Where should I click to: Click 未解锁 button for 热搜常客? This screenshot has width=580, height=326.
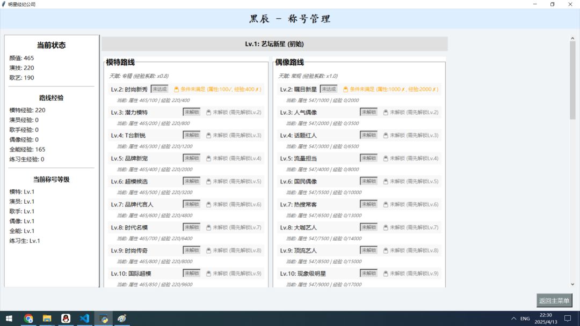369,204
